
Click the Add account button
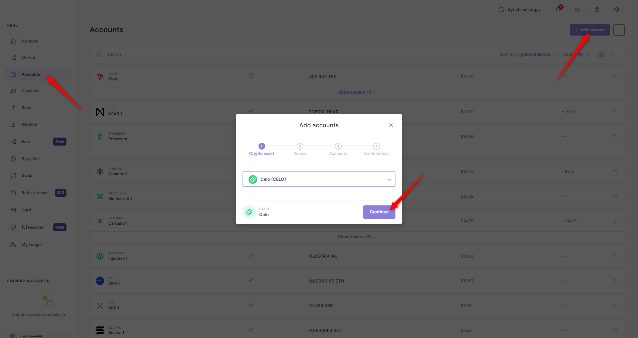click(590, 30)
